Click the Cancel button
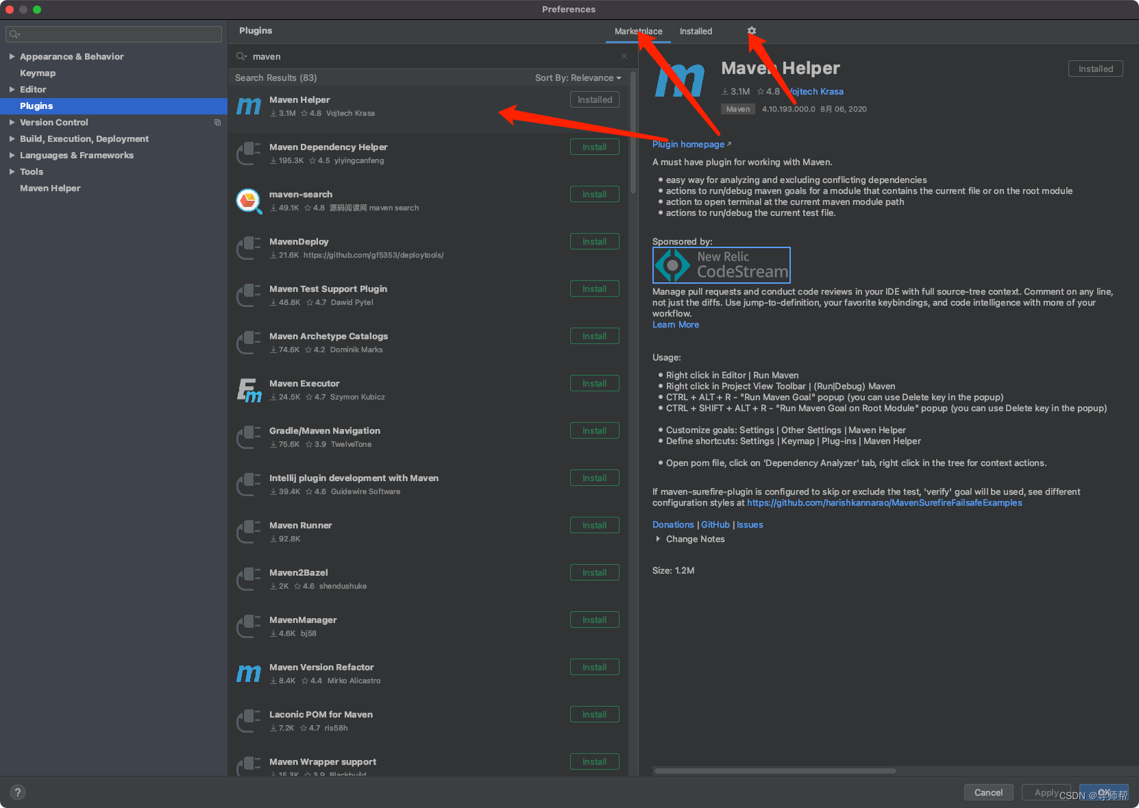The height and width of the screenshot is (808, 1139). [988, 792]
